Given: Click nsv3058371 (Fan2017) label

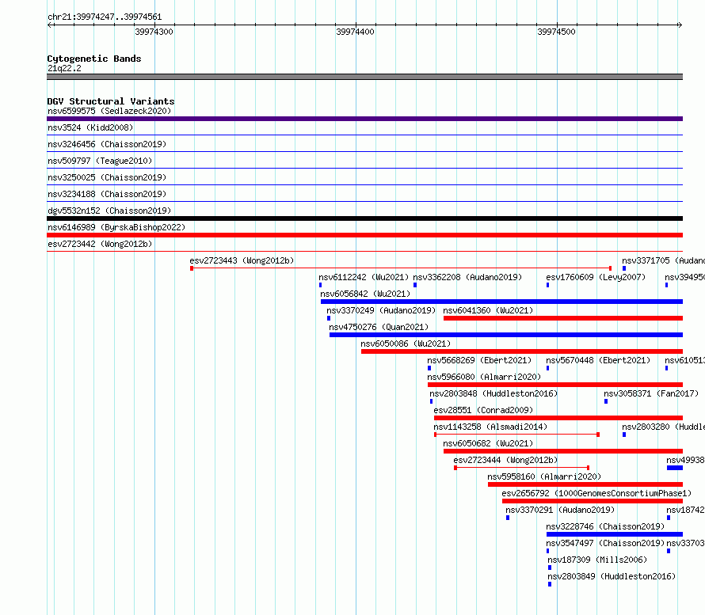Looking at the screenshot, I should 651,393.
